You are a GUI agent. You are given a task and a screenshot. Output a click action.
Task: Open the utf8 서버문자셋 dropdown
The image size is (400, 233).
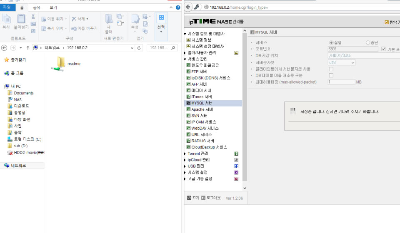(341, 62)
